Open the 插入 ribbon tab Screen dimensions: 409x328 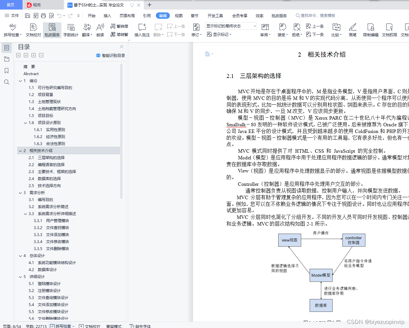click(107, 16)
